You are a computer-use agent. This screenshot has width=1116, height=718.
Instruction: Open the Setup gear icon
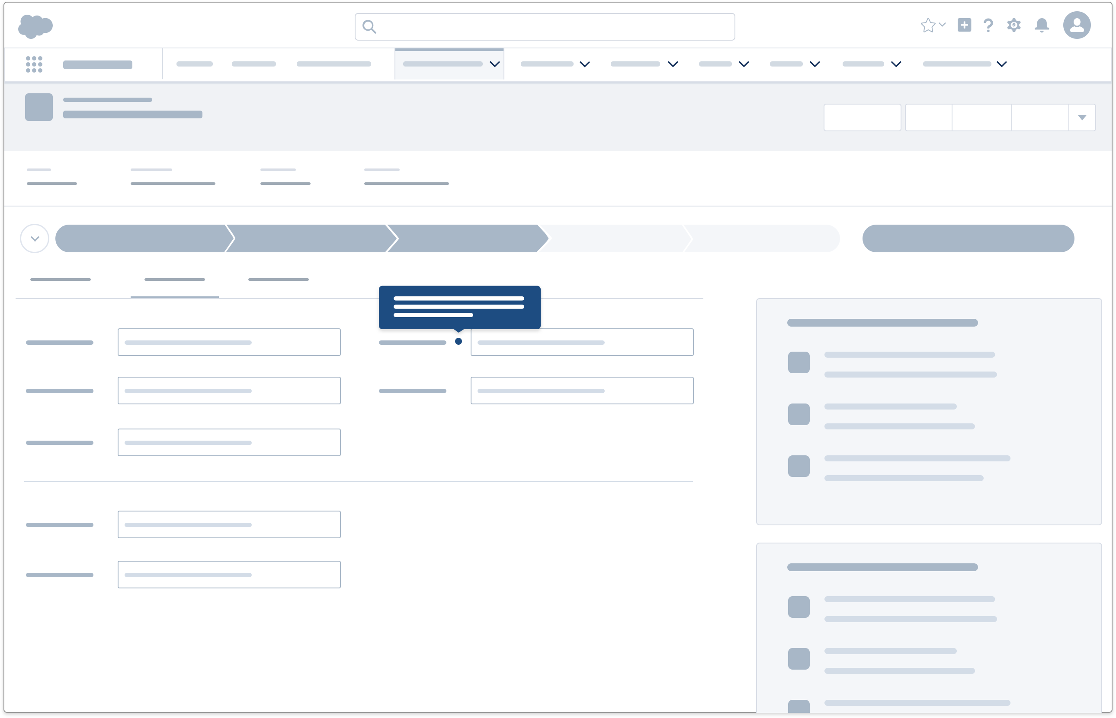(x=1014, y=25)
